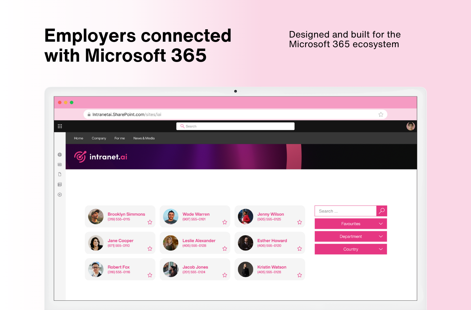Open the app launcher waffle icon
Viewport: 471px width, 310px height.
click(60, 126)
